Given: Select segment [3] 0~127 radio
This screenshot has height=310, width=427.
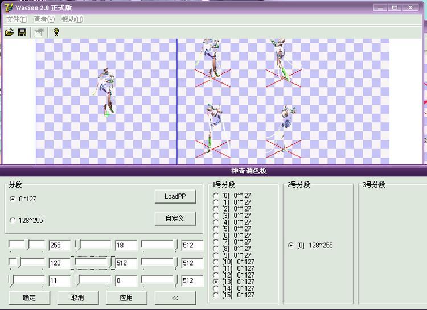Looking at the screenshot, I should (216, 215).
